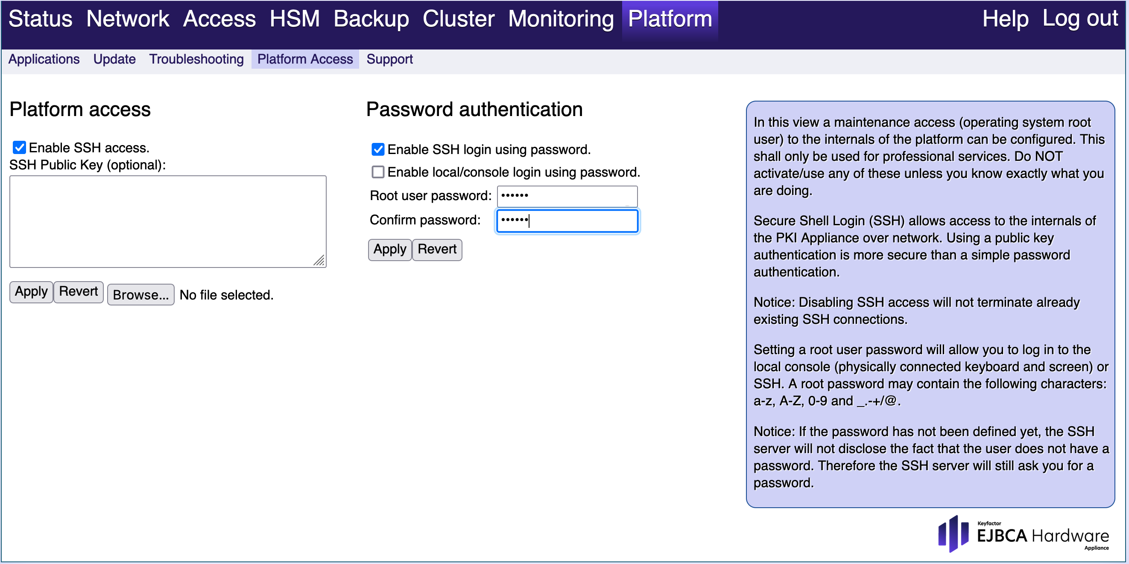Click the EJBCA Hardware Appliance logo
The image size is (1129, 564).
pos(1023,534)
